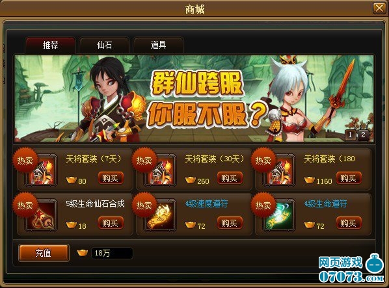The width and height of the screenshot is (389, 288).
Task: Select the 4级速度道符 golden talisman icon
Action: [x=160, y=215]
